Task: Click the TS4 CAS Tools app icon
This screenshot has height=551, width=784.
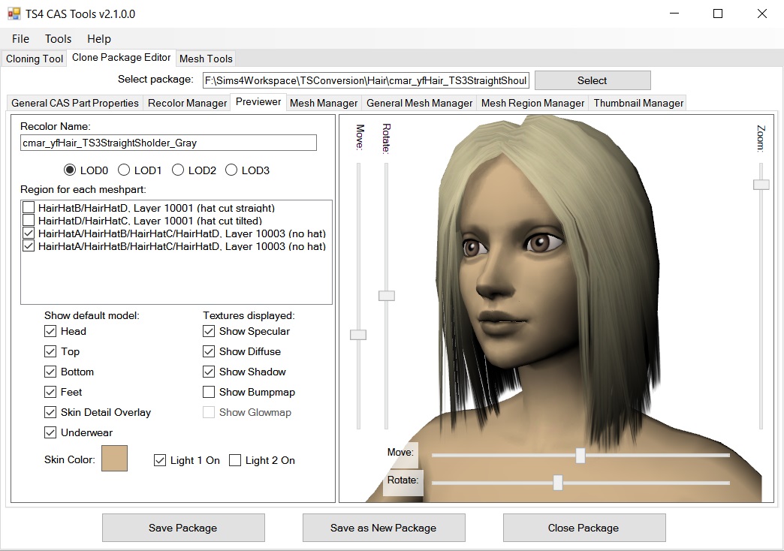Action: pyautogui.click(x=14, y=14)
